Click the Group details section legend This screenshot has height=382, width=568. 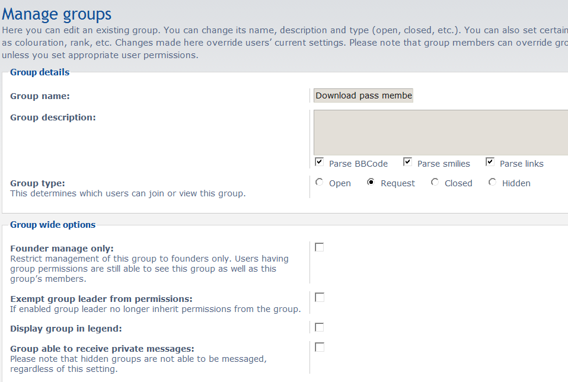(x=40, y=72)
